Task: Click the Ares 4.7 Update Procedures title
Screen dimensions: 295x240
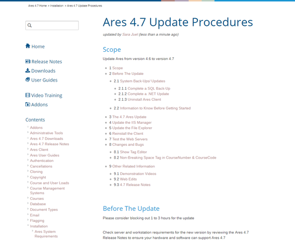Action: point(178,22)
